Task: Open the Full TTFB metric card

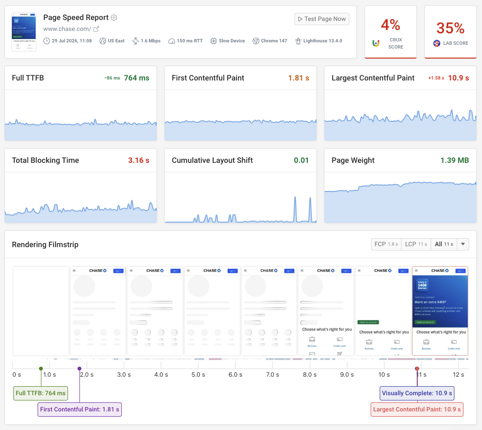Action: point(80,103)
